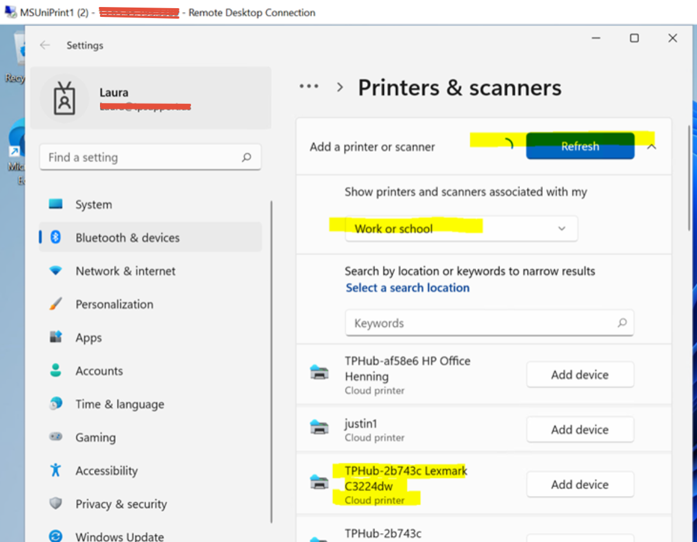Image resolution: width=697 pixels, height=542 pixels.
Task: Click the Network & internet wifi icon
Action: click(56, 270)
